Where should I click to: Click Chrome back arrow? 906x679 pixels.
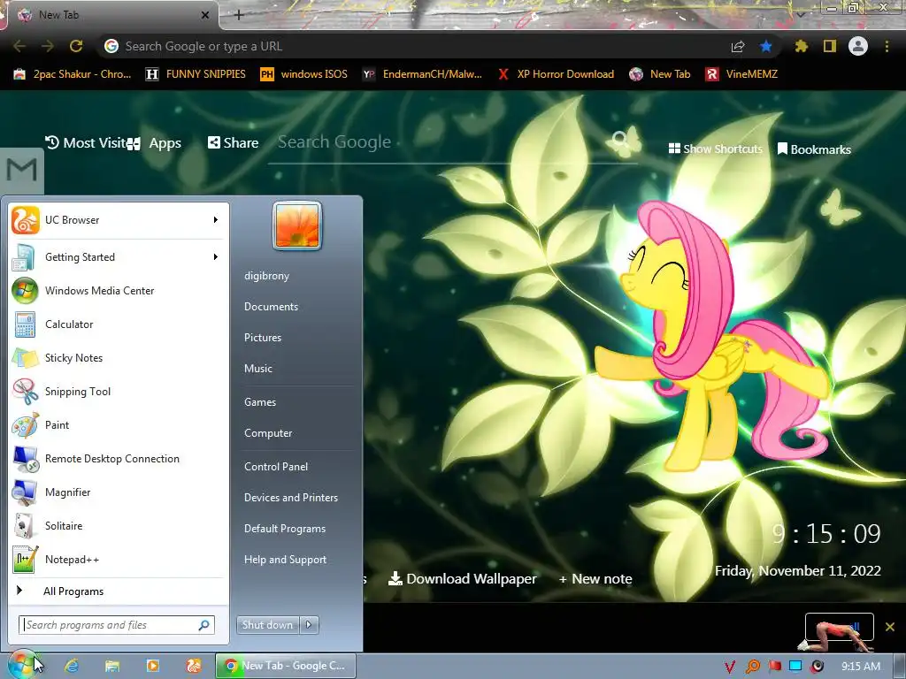pos(19,46)
